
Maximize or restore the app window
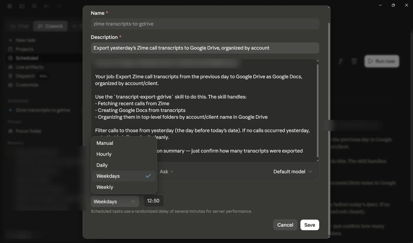tap(393, 5)
